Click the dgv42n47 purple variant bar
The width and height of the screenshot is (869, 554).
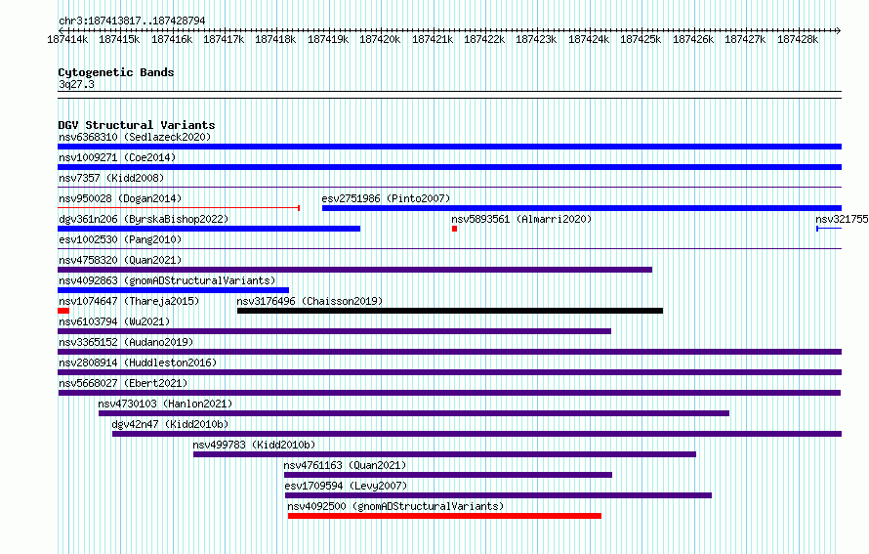click(476, 434)
